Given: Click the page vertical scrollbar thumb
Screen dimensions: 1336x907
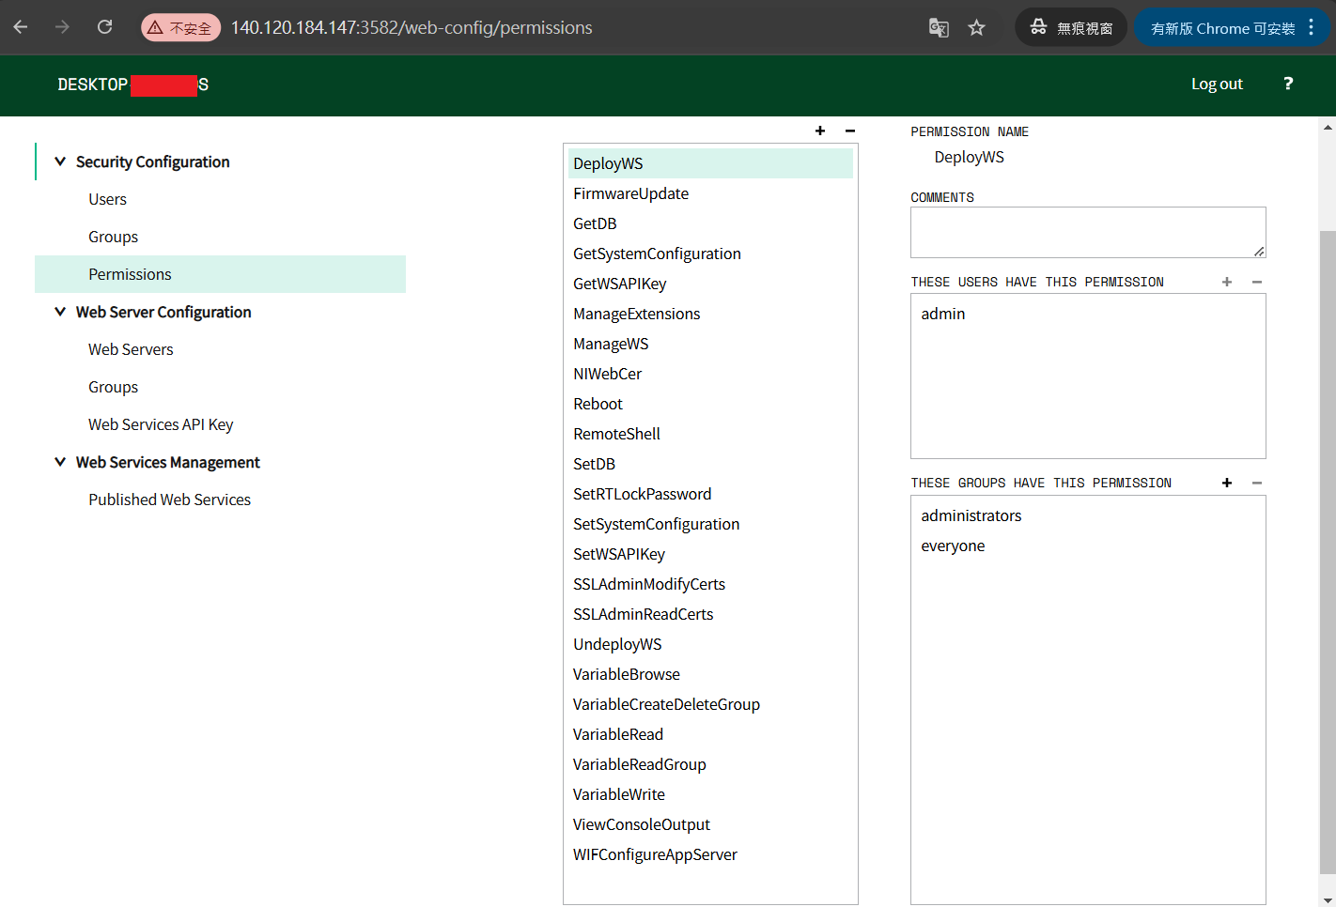Looking at the screenshot, I should pyautogui.click(x=1328, y=552).
